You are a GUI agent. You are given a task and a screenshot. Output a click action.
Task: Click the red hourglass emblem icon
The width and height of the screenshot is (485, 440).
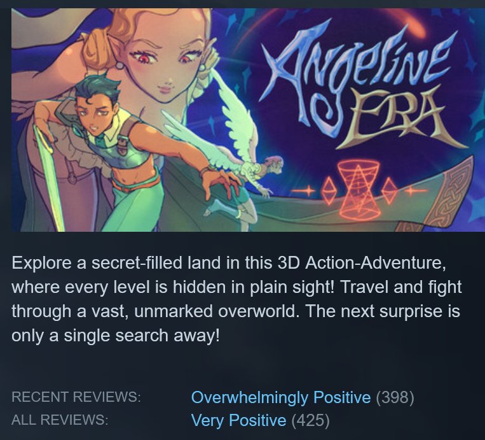(x=358, y=190)
